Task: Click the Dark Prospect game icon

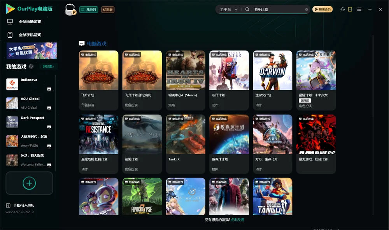Action: (x=12, y=122)
